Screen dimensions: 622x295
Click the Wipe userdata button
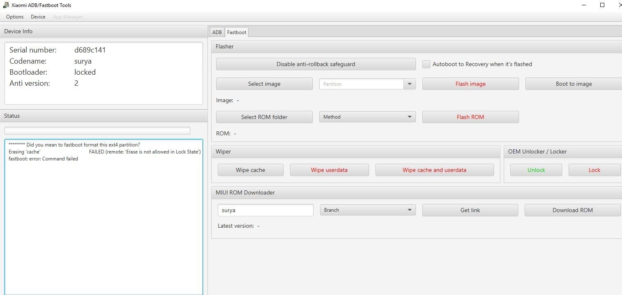329,170
